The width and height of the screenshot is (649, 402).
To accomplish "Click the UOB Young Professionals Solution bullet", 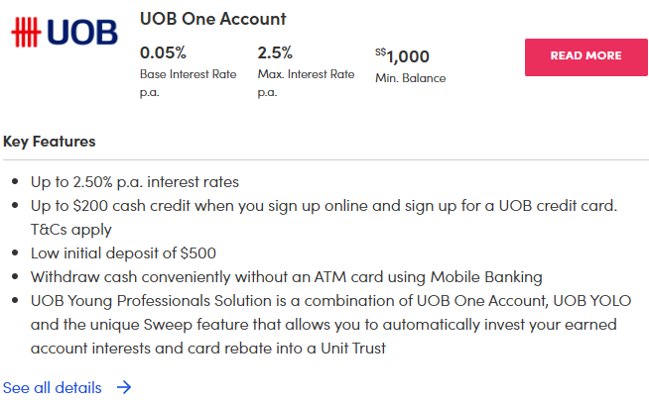I will coord(324,300).
